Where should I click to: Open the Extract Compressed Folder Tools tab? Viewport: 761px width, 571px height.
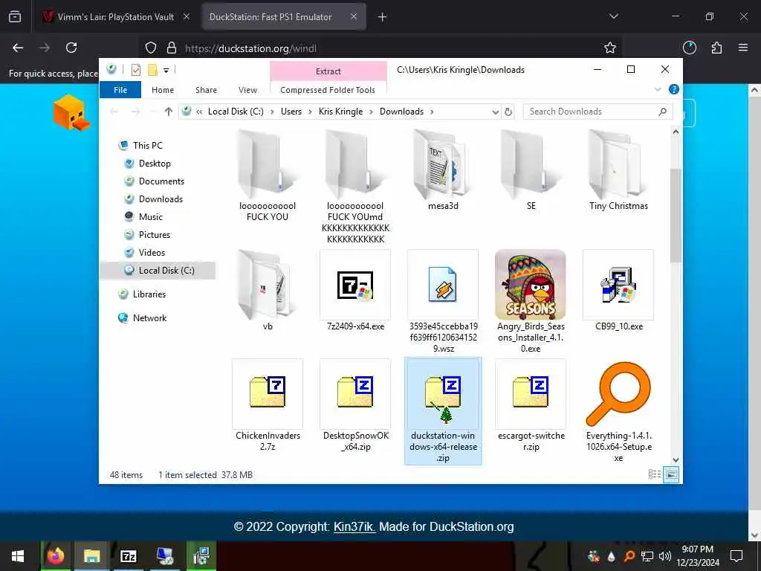(328, 71)
